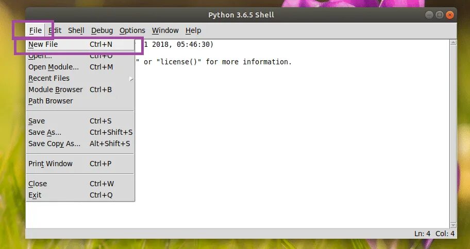The height and width of the screenshot is (249, 470).
Task: Open the Help menu
Action: (x=193, y=30)
